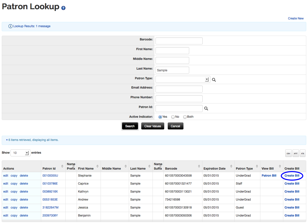Select Yes for Active Indicator
The height and width of the screenshot is (223, 308).
(160, 117)
